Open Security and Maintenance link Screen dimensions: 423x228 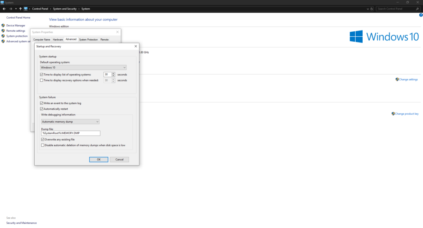point(21,223)
